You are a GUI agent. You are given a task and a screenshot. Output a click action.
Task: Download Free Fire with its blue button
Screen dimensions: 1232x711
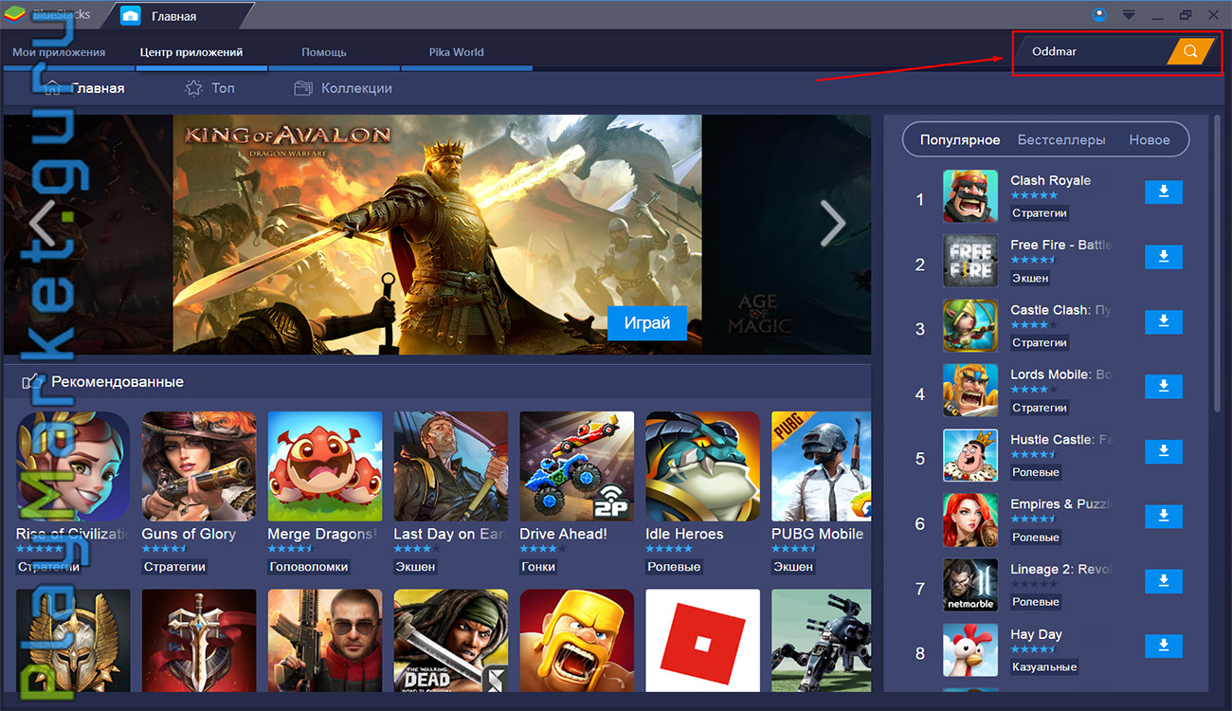pyautogui.click(x=1164, y=257)
